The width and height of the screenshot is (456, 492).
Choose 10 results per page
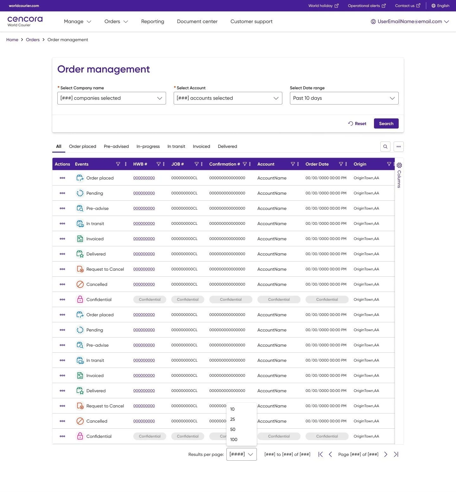coord(241,409)
